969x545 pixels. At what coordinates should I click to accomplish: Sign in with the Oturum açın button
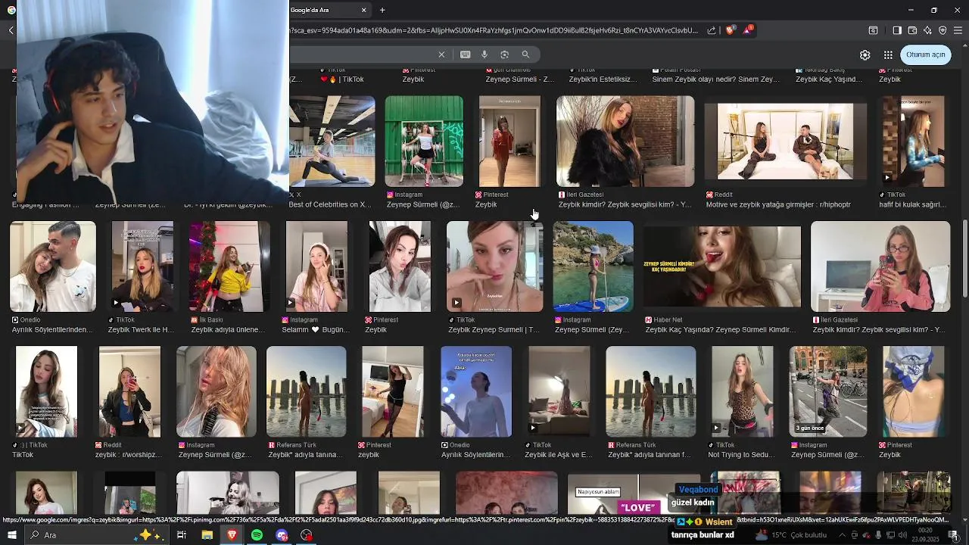(926, 54)
